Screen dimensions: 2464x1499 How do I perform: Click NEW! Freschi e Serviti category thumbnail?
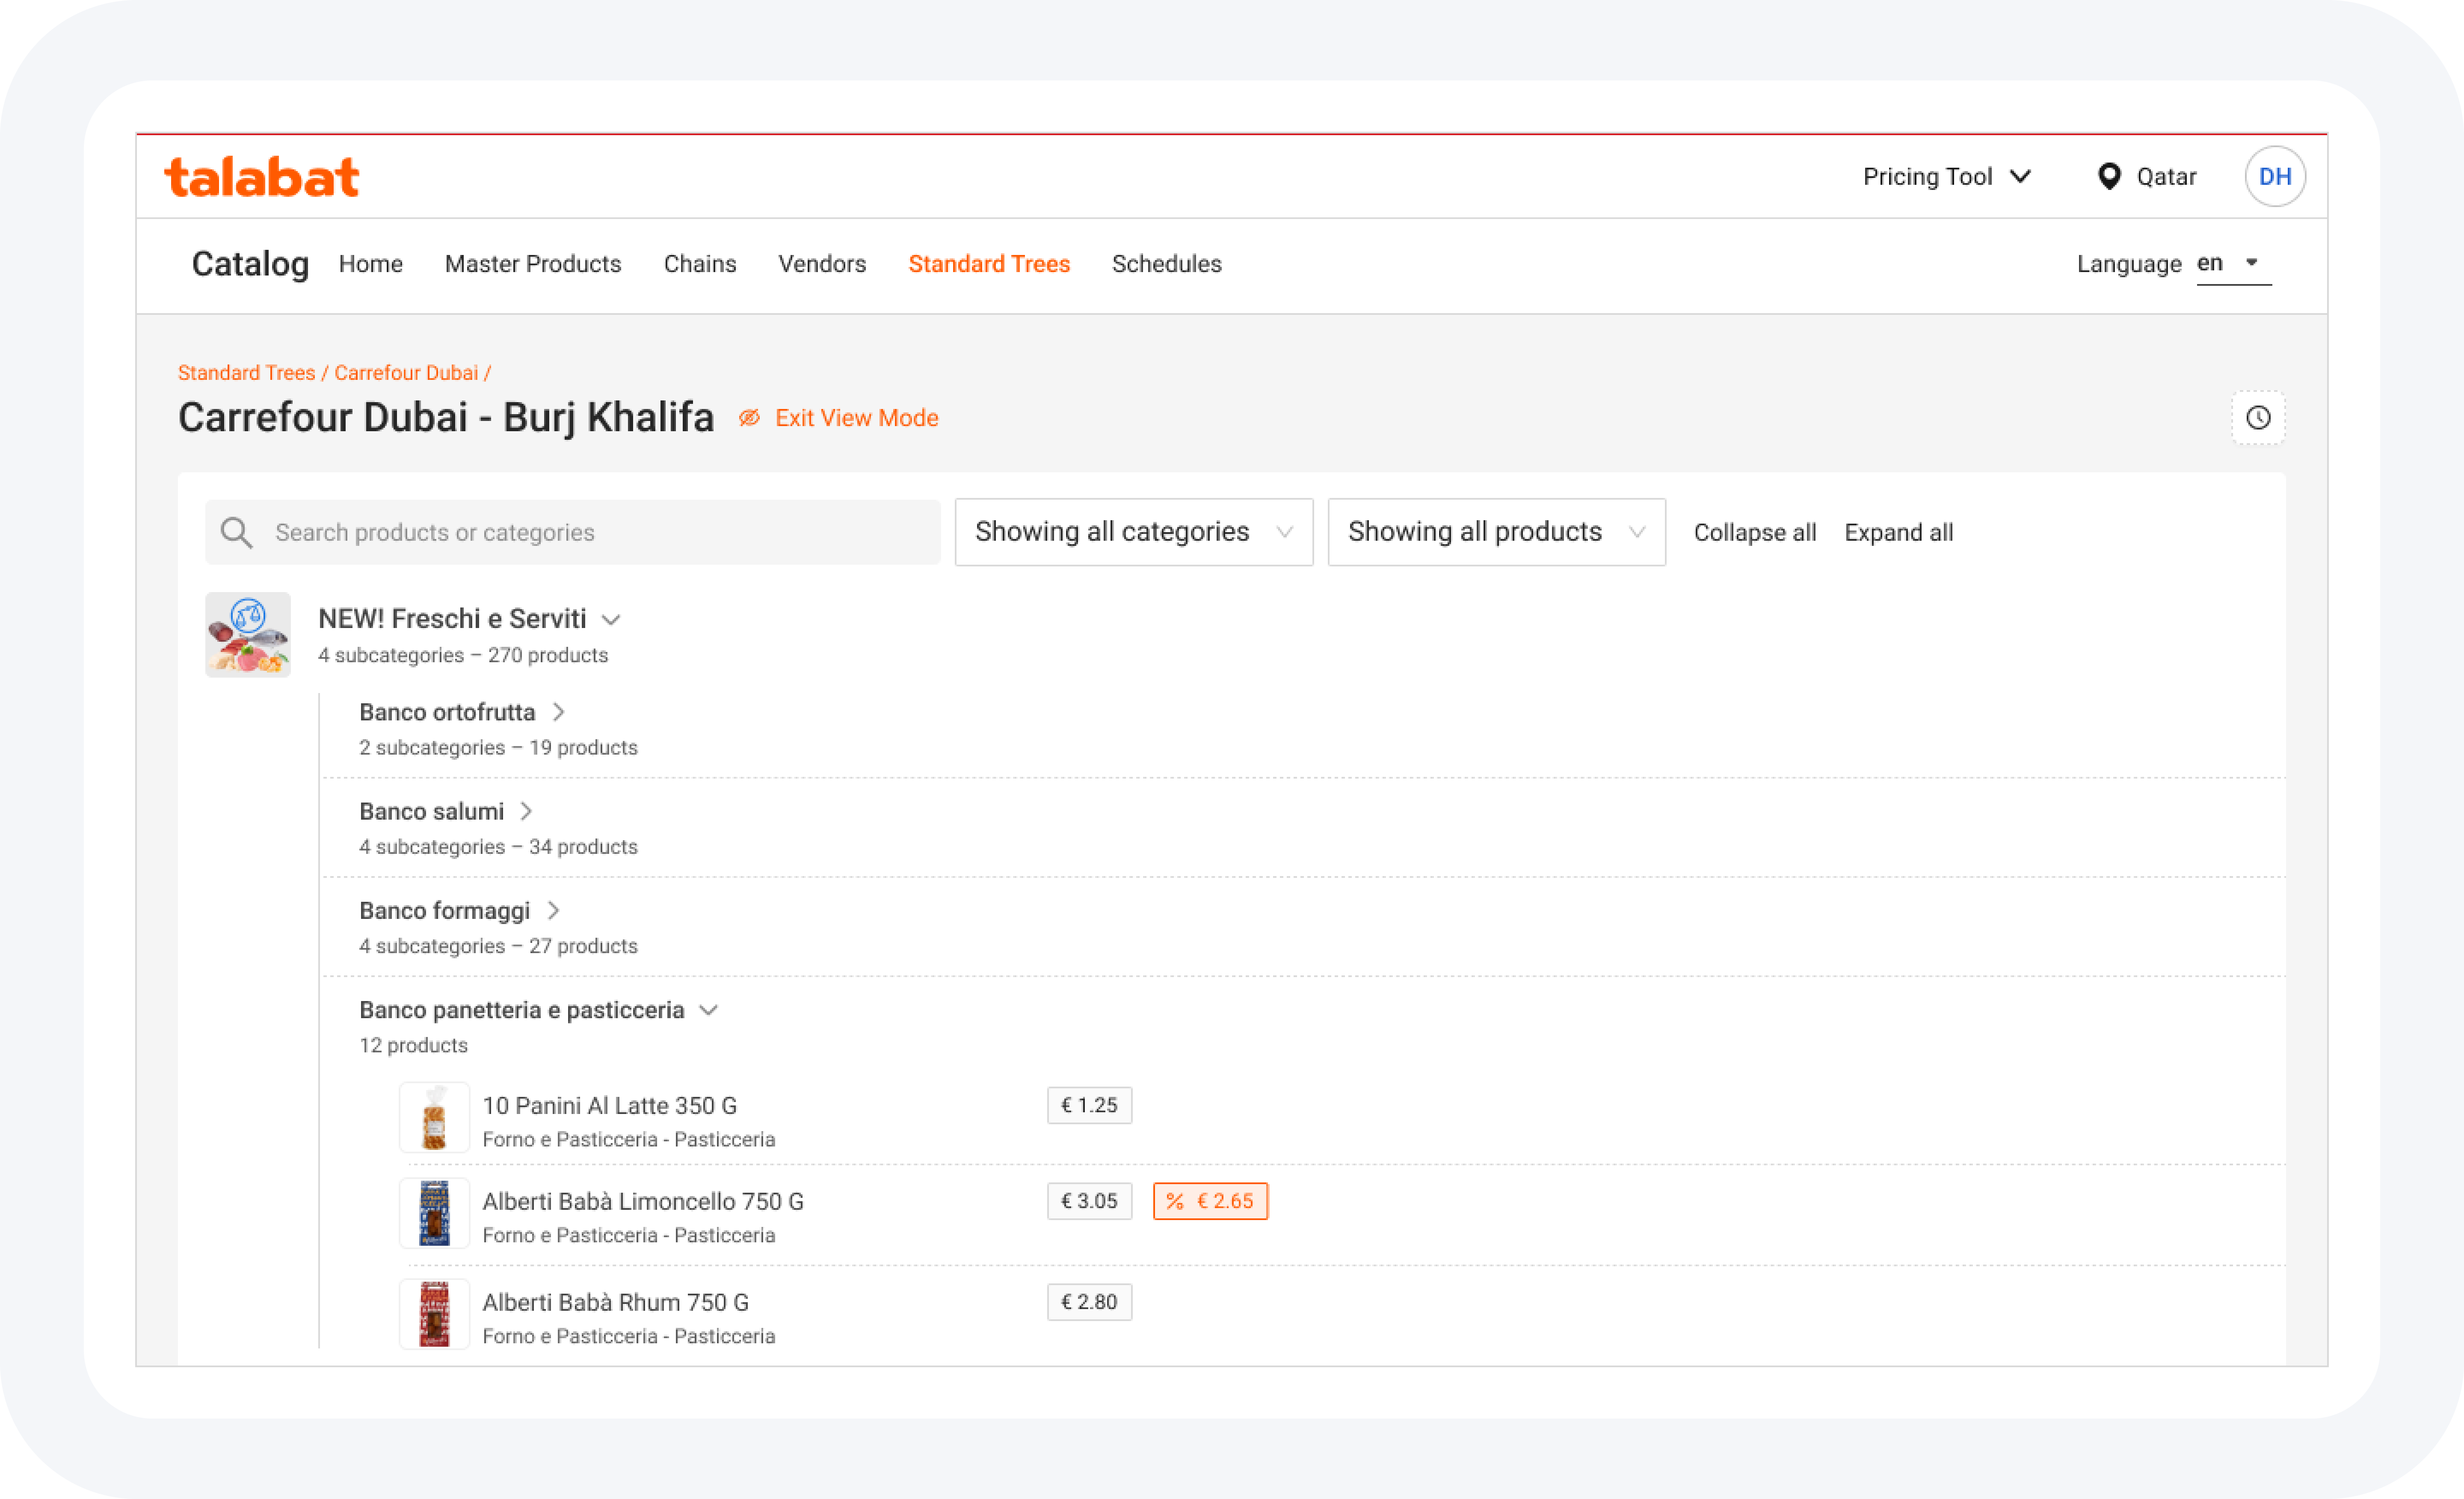(x=248, y=635)
